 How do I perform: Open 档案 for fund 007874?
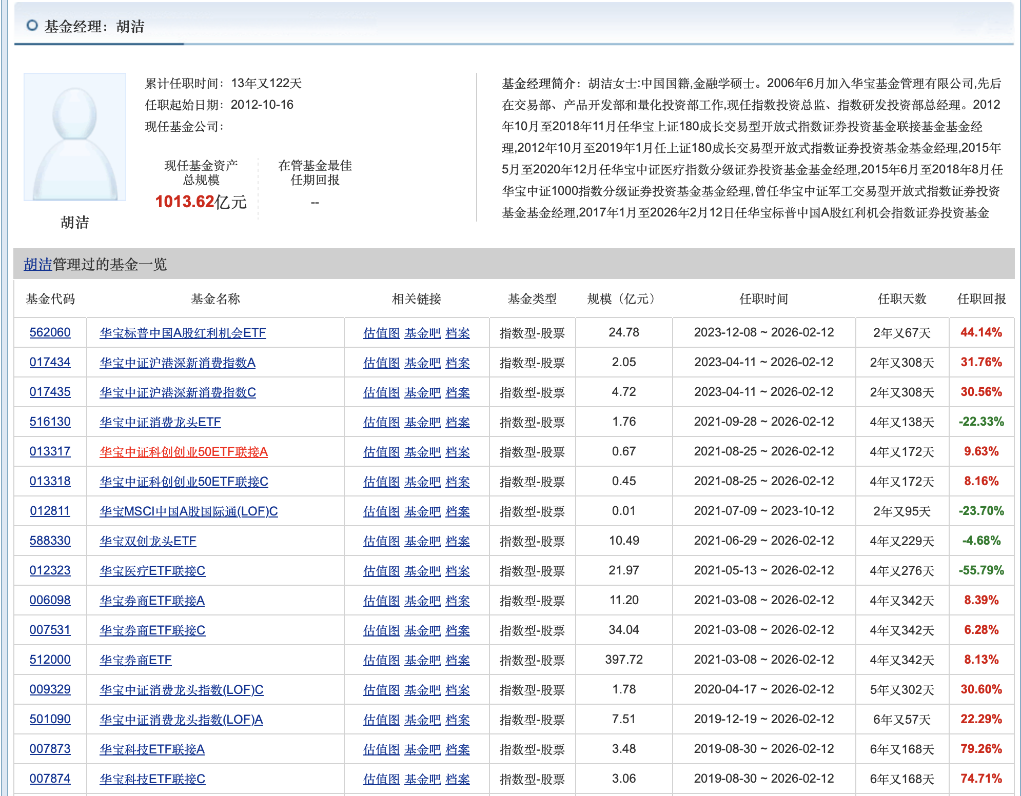(x=457, y=779)
